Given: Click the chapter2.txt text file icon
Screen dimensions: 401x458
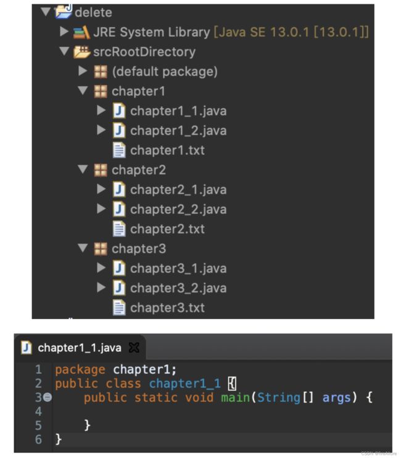Looking at the screenshot, I should 119,229.
